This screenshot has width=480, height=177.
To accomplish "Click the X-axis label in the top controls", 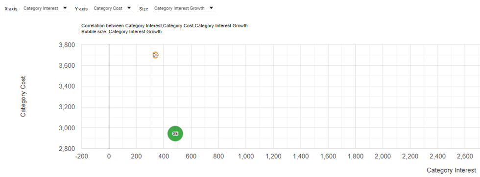I will (x=11, y=9).
